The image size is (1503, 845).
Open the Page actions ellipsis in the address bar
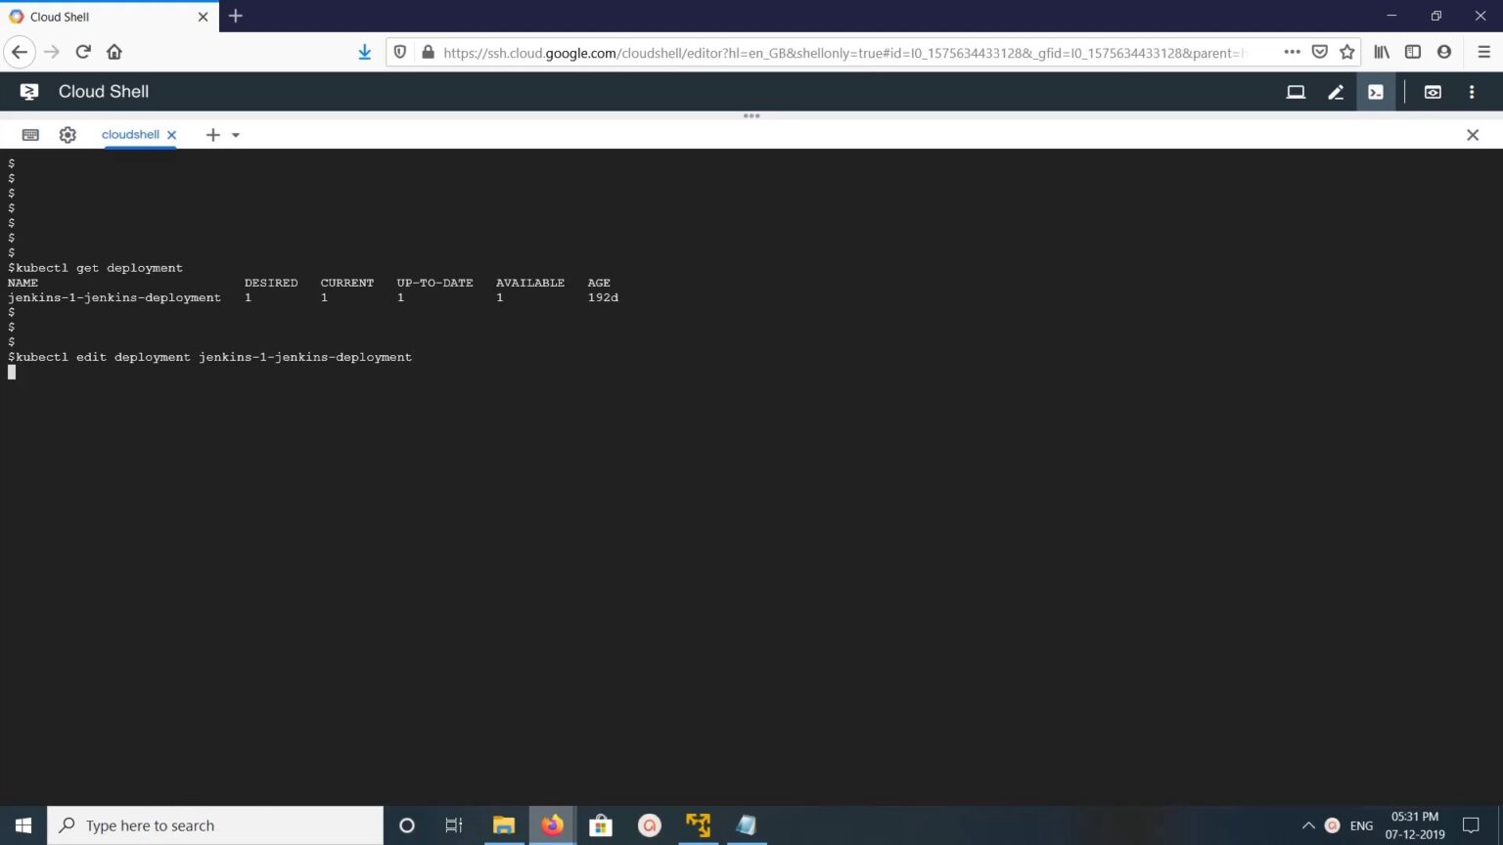1292,52
